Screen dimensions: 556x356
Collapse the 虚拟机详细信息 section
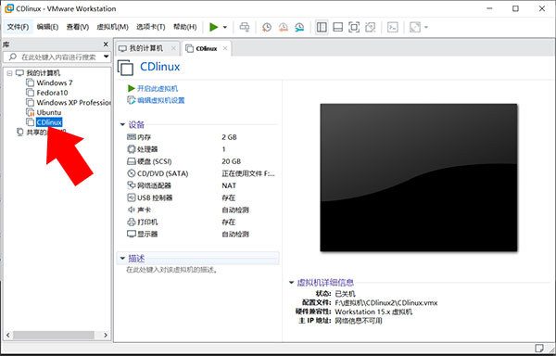292,282
